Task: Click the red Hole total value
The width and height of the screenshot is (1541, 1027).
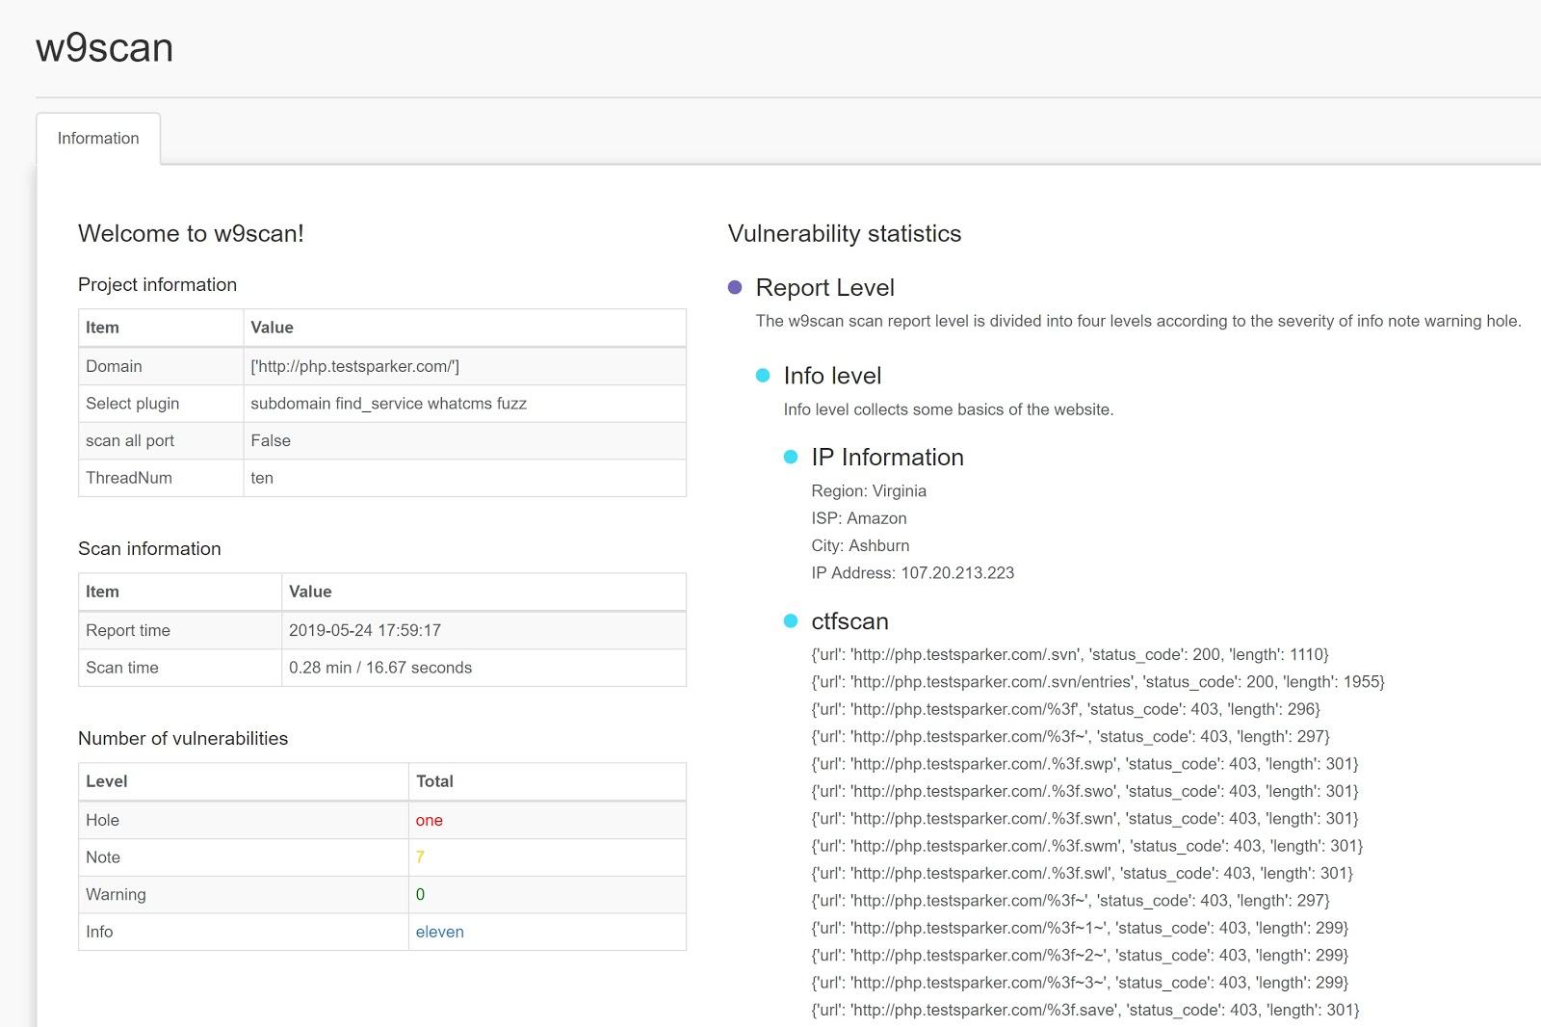Action: coord(429,821)
